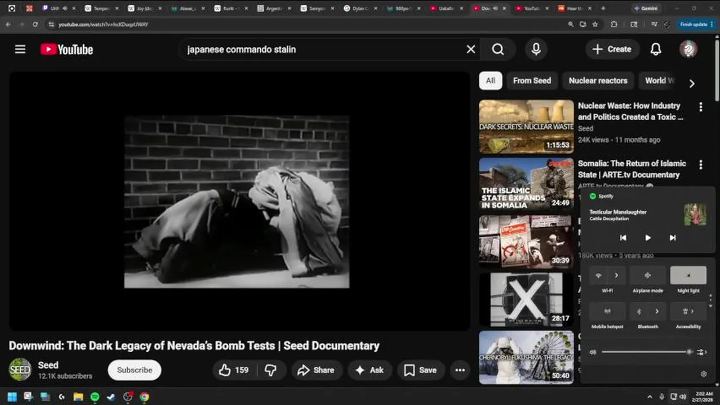Open sound output selector next to volume slider
The height and width of the screenshot is (405, 720).
coord(701,352)
